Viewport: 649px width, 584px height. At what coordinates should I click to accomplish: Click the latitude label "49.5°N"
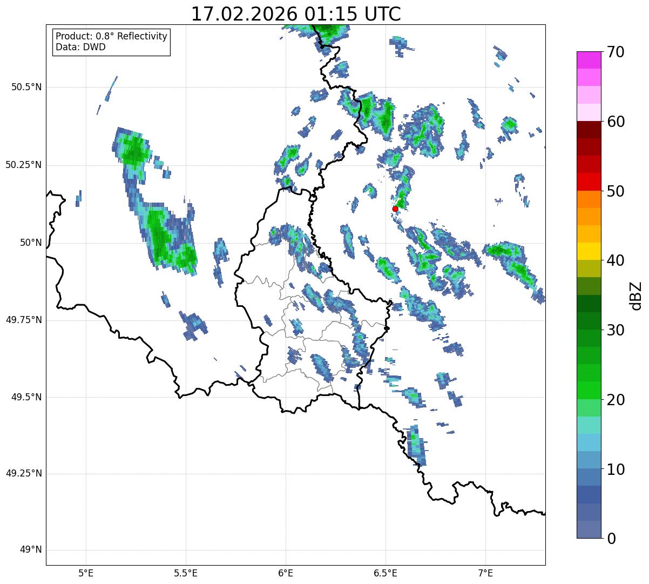[x=26, y=397]
